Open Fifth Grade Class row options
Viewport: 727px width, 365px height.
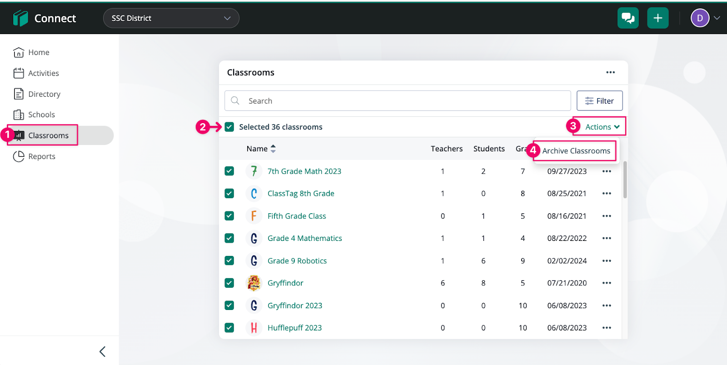pos(607,216)
